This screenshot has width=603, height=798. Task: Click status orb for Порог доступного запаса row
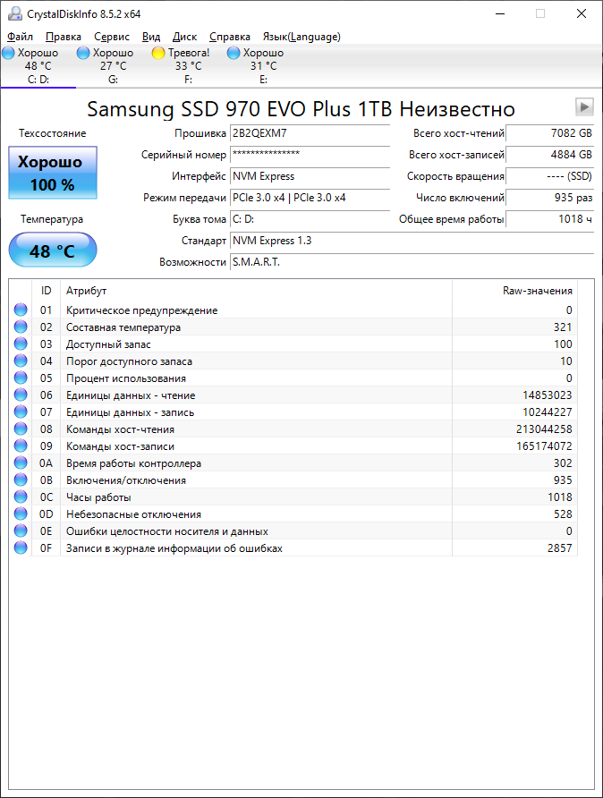21,361
